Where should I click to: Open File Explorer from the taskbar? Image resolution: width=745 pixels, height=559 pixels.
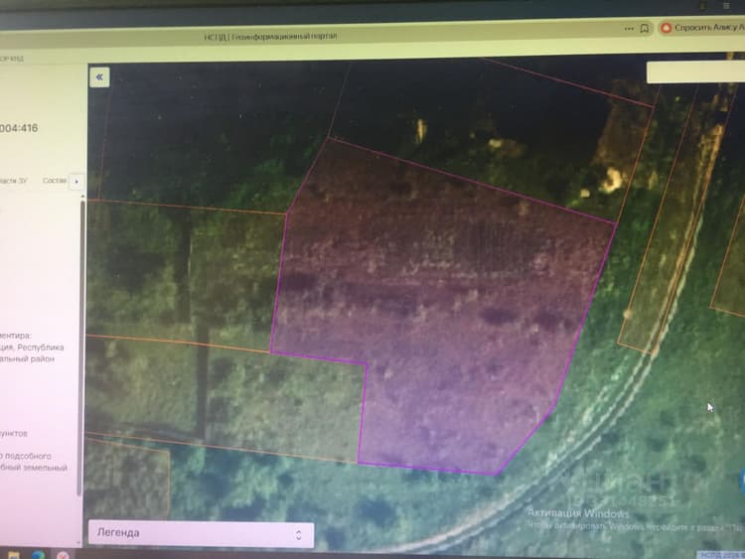pyautogui.click(x=13, y=555)
